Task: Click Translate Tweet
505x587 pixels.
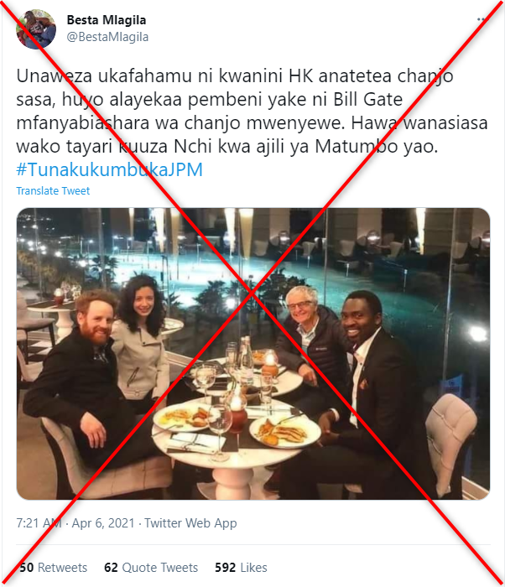Action: click(x=53, y=191)
